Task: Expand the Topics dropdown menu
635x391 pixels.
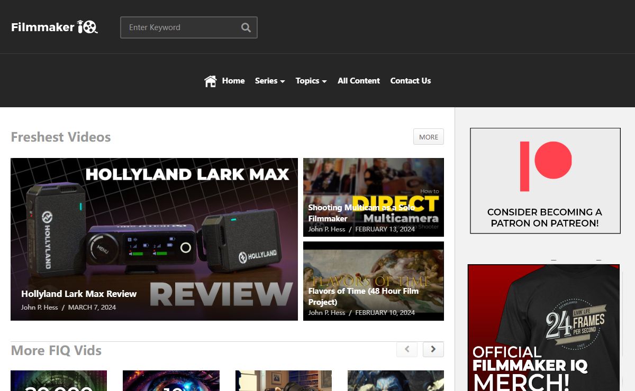Action: pos(311,81)
